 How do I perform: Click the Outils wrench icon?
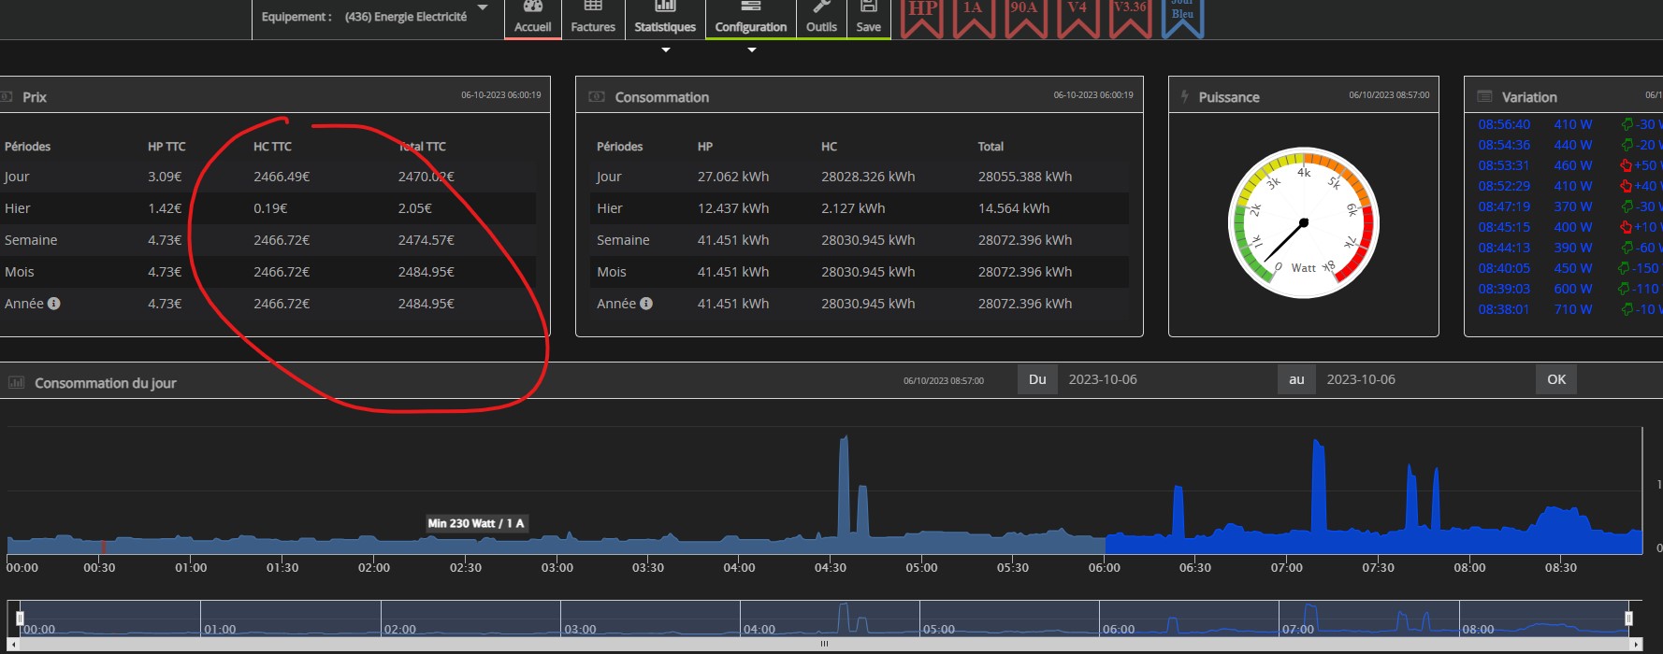821,7
